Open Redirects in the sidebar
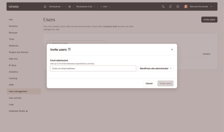Screen dimensions: 224x132 pos(13,46)
